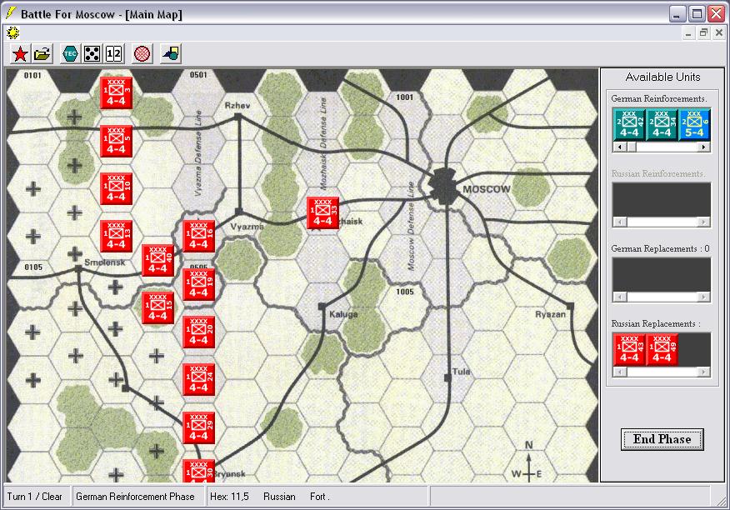730x510 pixels.
Task: Minimize the Main Map child window
Action: click(689, 32)
